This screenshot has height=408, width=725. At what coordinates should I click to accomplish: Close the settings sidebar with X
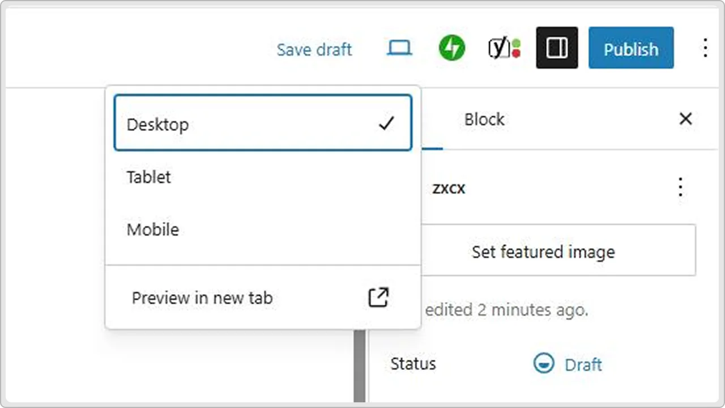coord(685,119)
